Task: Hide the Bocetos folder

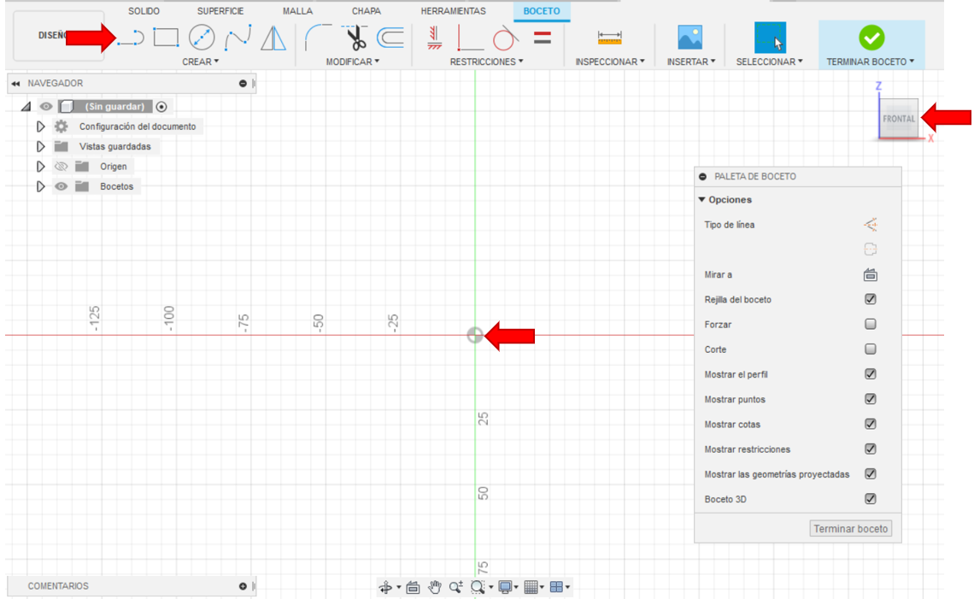Action: 61,186
